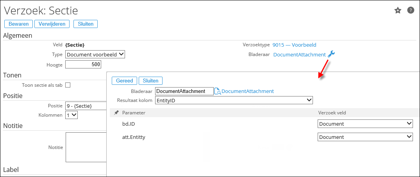Click the pin icon in Parameter header

coord(116,113)
